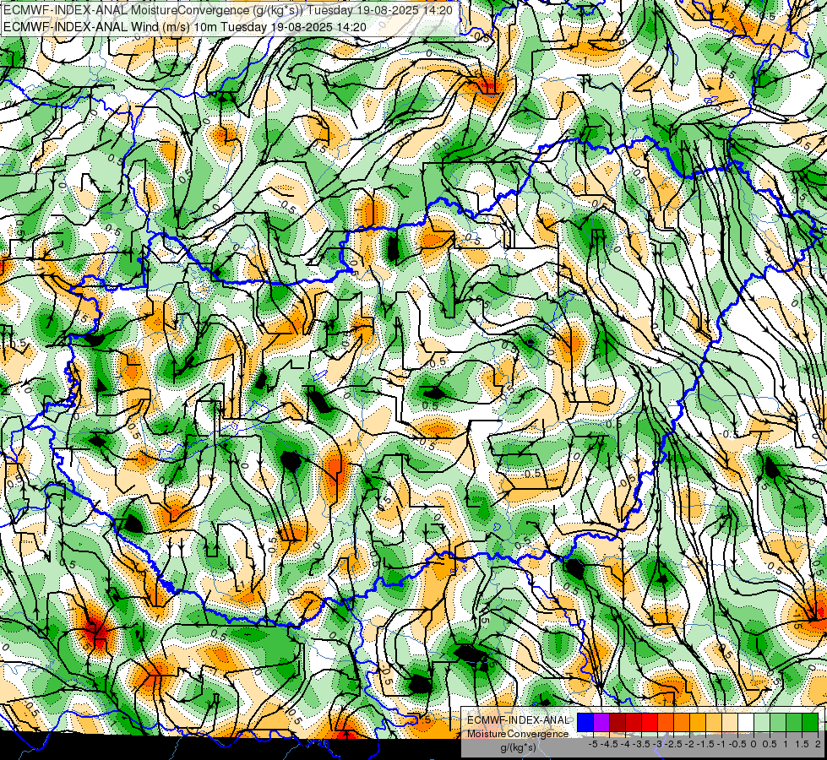Click the g/(kg*s) unit label in legend
The height and width of the screenshot is (760, 827).
pos(519,748)
